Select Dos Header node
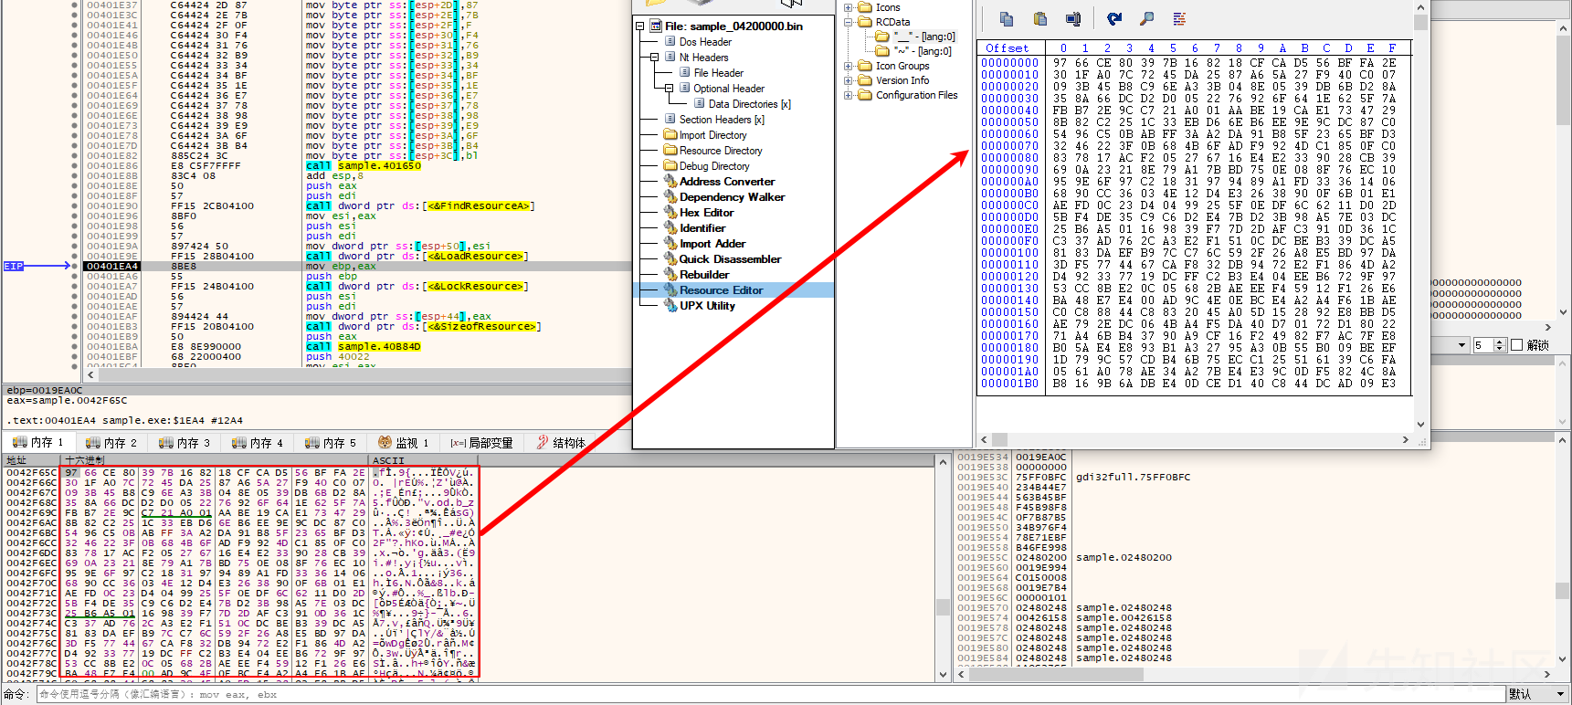The image size is (1572, 705). 705,42
